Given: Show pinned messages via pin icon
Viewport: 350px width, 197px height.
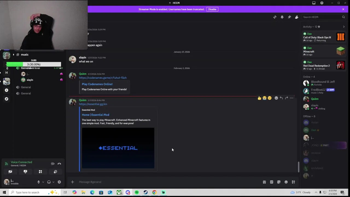Looking at the screenshot, I should coord(289,17).
